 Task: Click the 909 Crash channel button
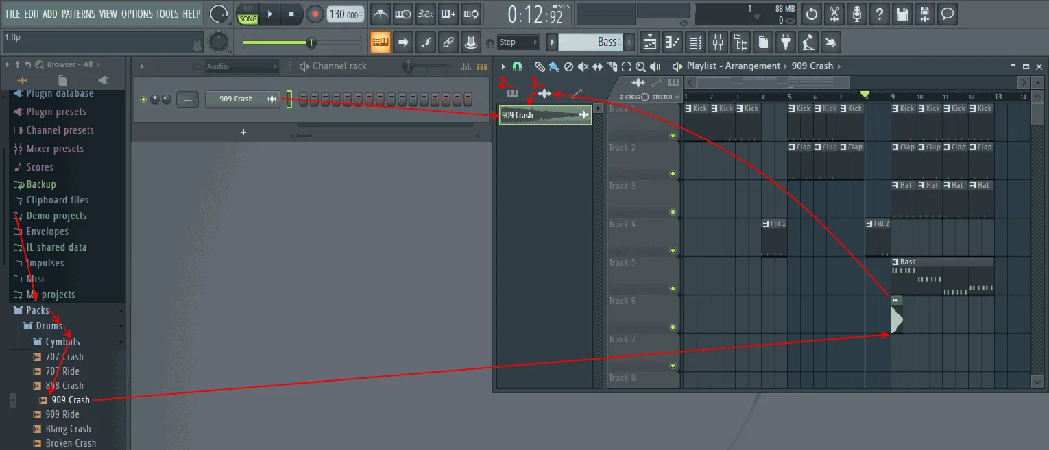pyautogui.click(x=243, y=99)
